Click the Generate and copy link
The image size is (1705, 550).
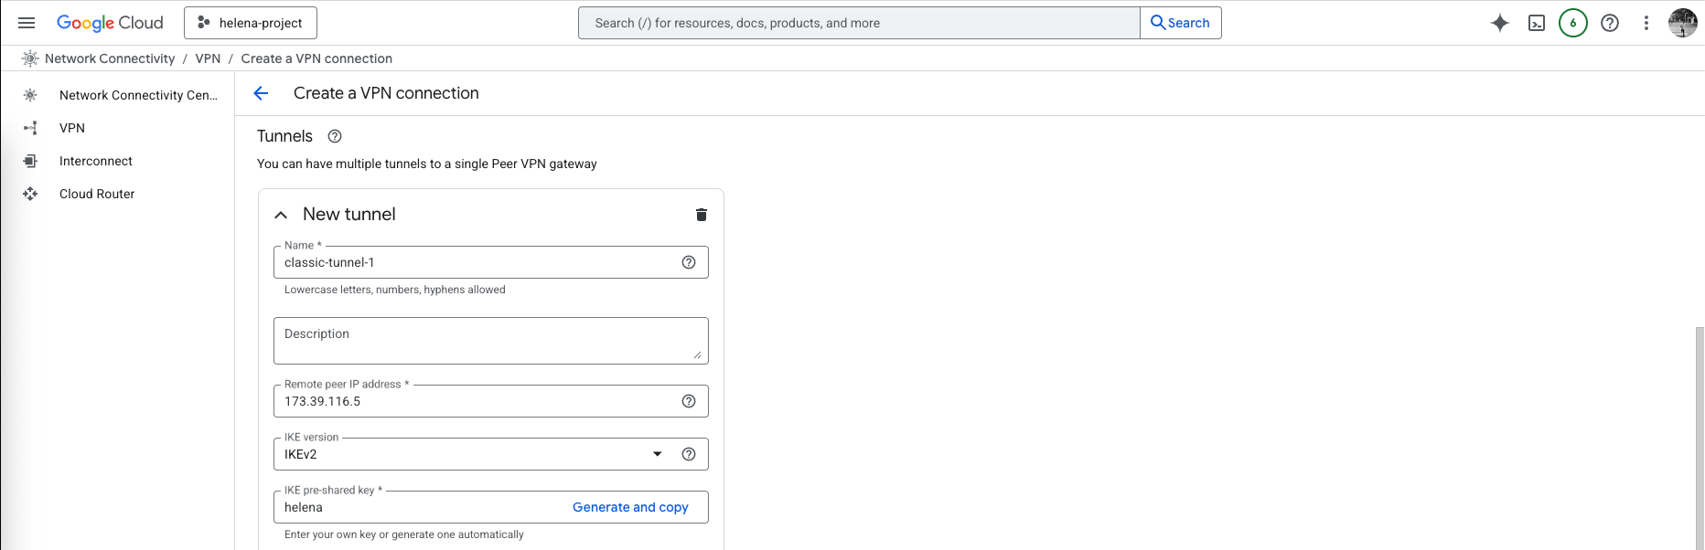pyautogui.click(x=630, y=507)
